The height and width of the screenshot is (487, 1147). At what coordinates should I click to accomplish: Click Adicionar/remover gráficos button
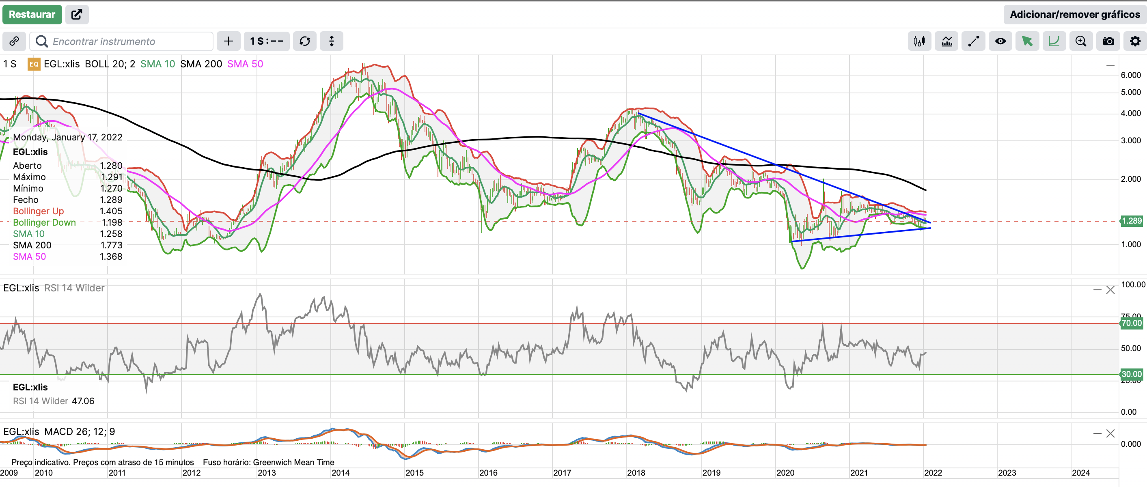(x=1074, y=14)
